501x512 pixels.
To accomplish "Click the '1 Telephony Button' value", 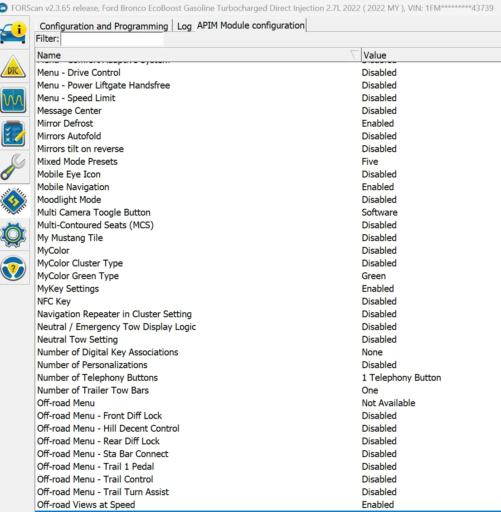I will pos(402,378).
